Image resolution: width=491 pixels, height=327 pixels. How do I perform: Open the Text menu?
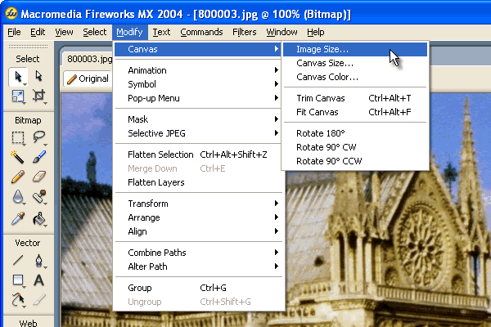[x=161, y=32]
